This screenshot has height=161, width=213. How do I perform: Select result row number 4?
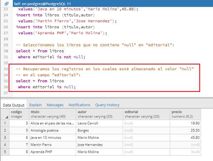pos(5,145)
